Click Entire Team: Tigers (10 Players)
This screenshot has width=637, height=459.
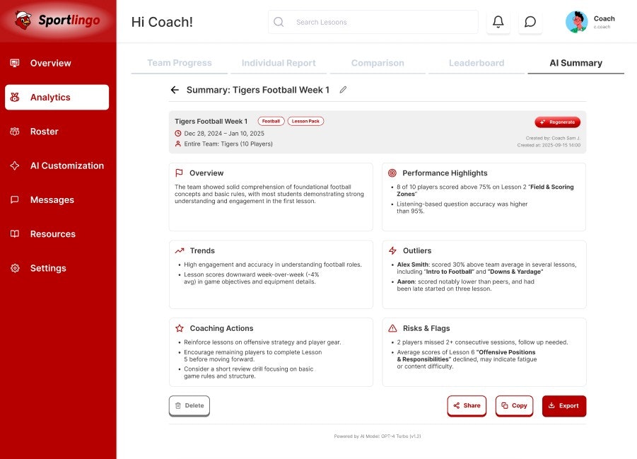pyautogui.click(x=228, y=144)
